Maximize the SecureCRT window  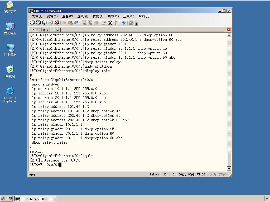(x=224, y=11)
